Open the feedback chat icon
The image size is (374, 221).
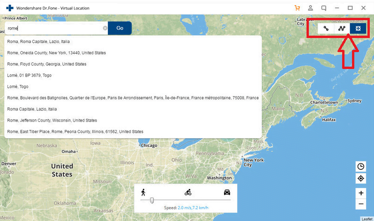324,8
